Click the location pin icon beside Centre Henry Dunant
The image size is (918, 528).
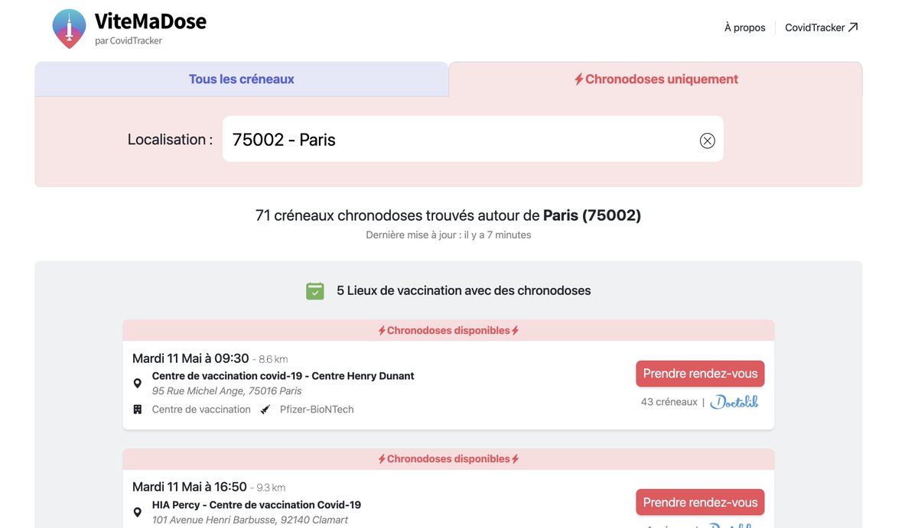[138, 384]
